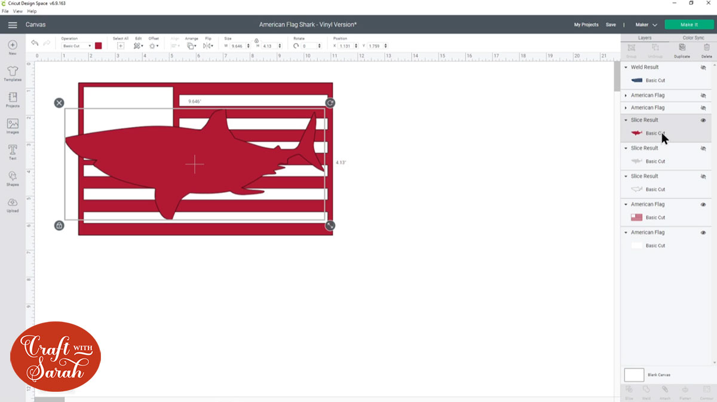Click the Flatten icon
This screenshot has width=717, height=402.
[684, 389]
